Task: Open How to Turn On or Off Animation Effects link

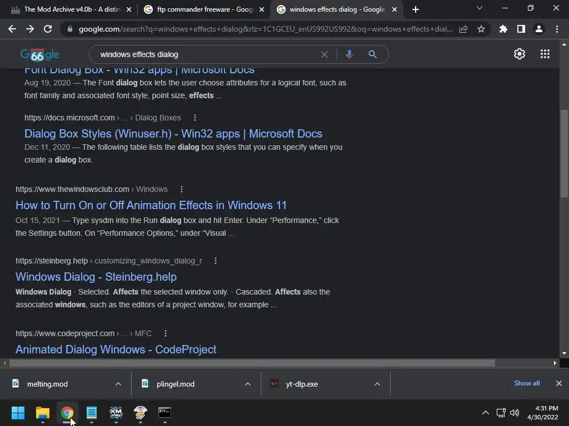Action: click(151, 205)
